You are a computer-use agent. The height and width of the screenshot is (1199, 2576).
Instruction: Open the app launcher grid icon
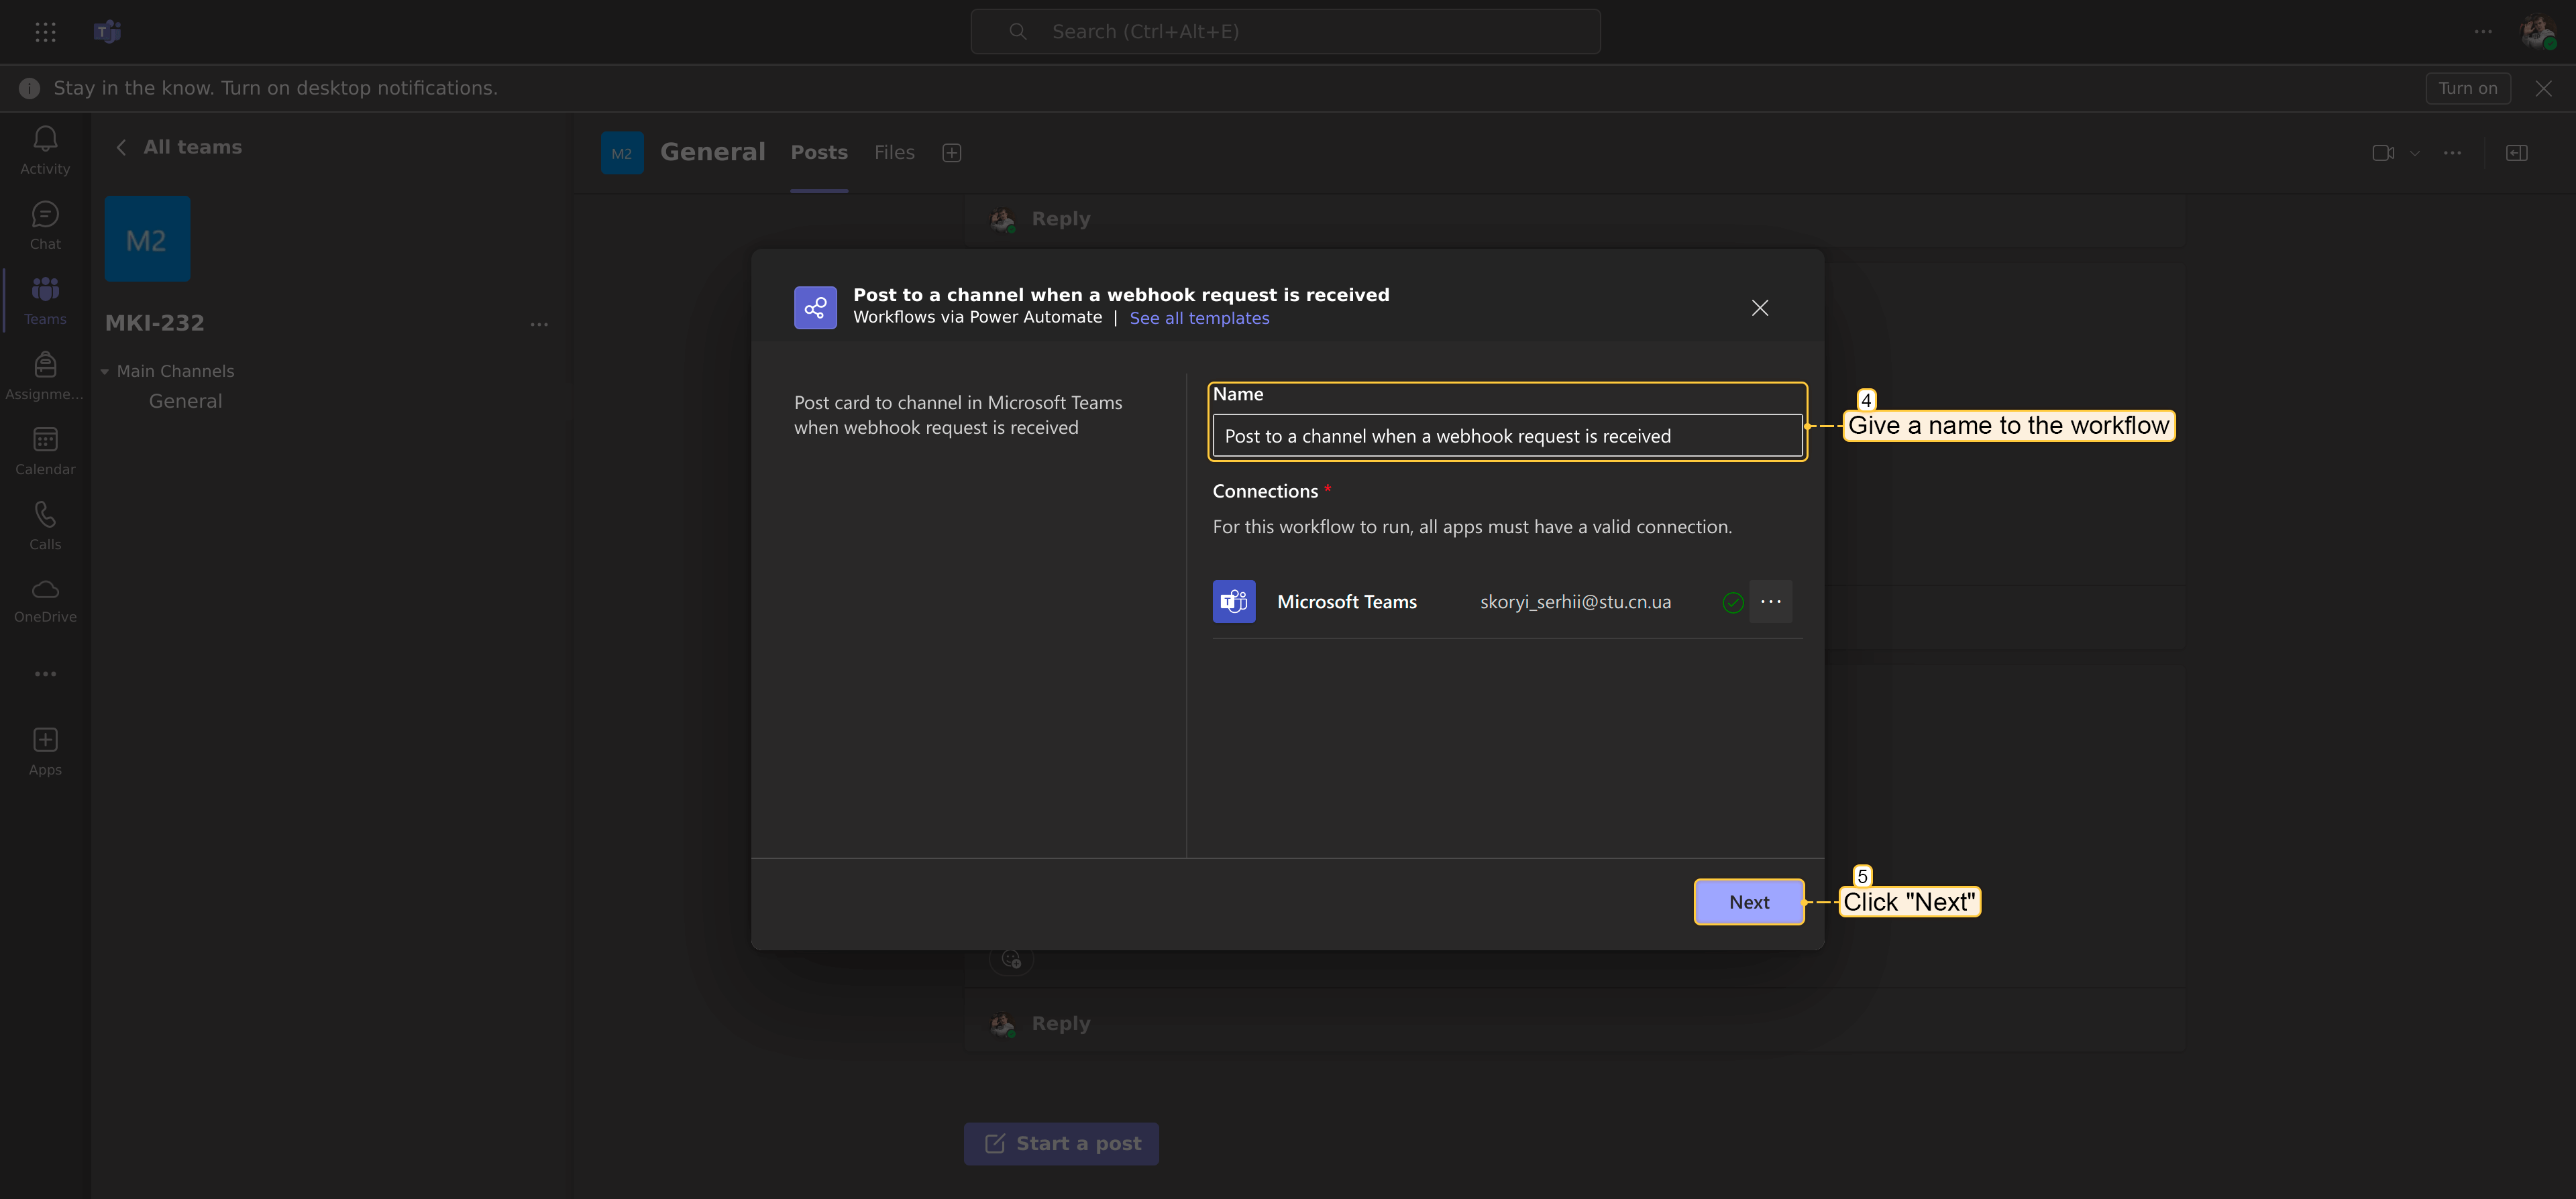coord(45,32)
